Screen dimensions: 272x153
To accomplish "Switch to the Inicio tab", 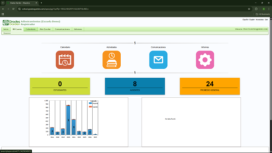I will [6, 29].
